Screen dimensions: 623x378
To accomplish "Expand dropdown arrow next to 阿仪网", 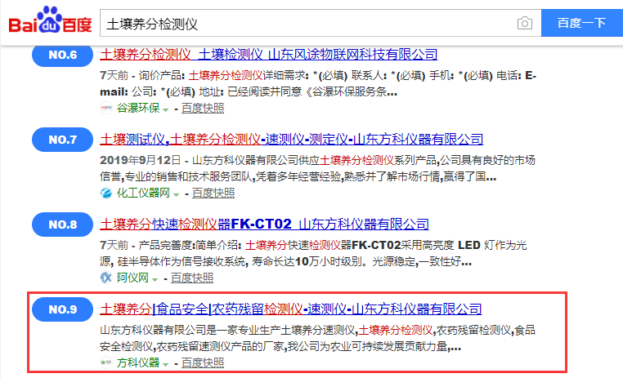I will 155,279.
